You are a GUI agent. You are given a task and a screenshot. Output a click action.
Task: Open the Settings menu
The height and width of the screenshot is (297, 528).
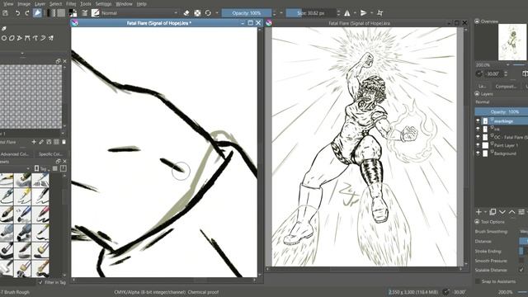(103, 4)
